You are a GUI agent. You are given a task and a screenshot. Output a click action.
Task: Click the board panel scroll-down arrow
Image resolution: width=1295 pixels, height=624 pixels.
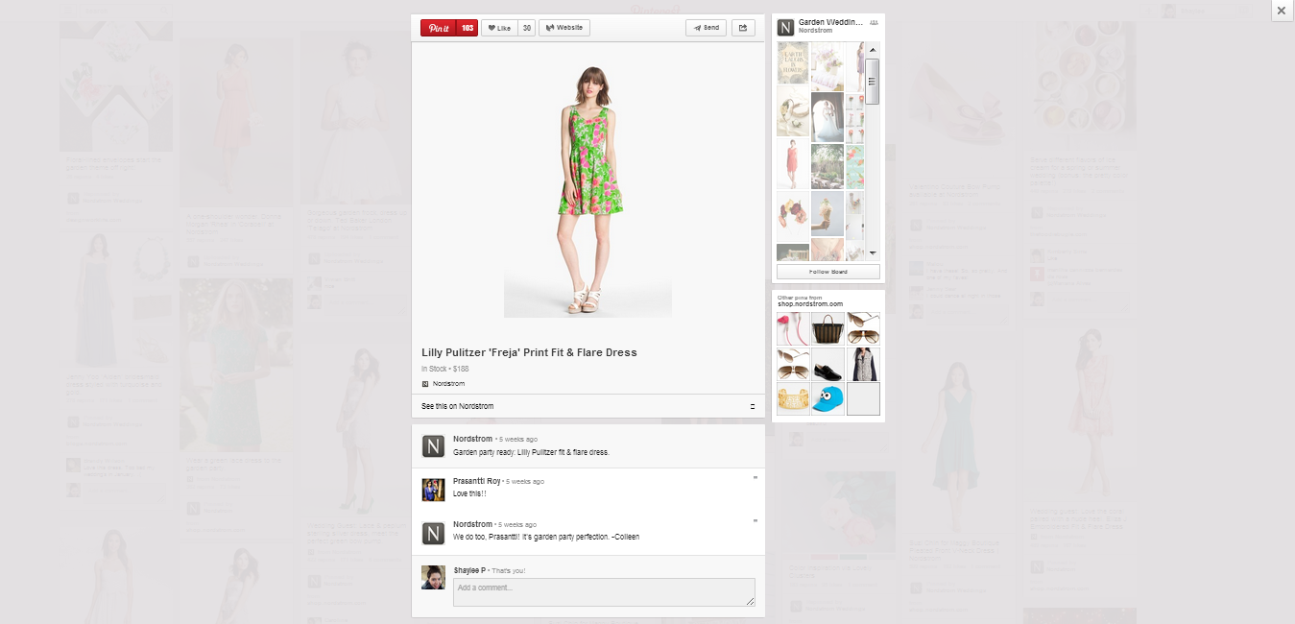873,252
